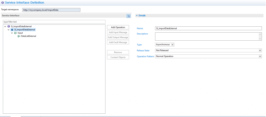
Task: Collapse the Details section
Action: (137, 16)
